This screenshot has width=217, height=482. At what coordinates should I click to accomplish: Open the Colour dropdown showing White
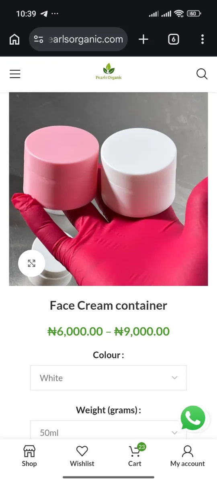[x=108, y=378]
